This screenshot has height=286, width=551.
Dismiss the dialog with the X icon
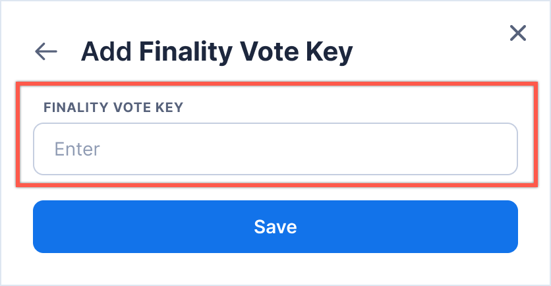tap(518, 33)
